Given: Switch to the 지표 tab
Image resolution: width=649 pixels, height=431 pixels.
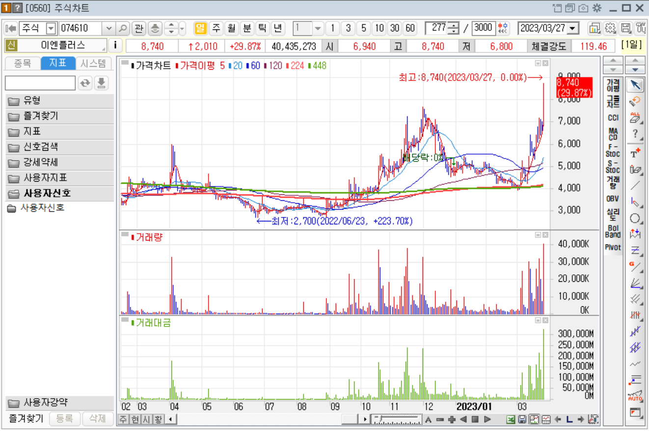Looking at the screenshot, I should pos(58,63).
